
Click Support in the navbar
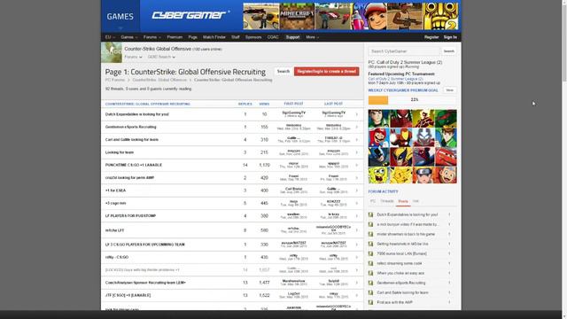pos(292,37)
